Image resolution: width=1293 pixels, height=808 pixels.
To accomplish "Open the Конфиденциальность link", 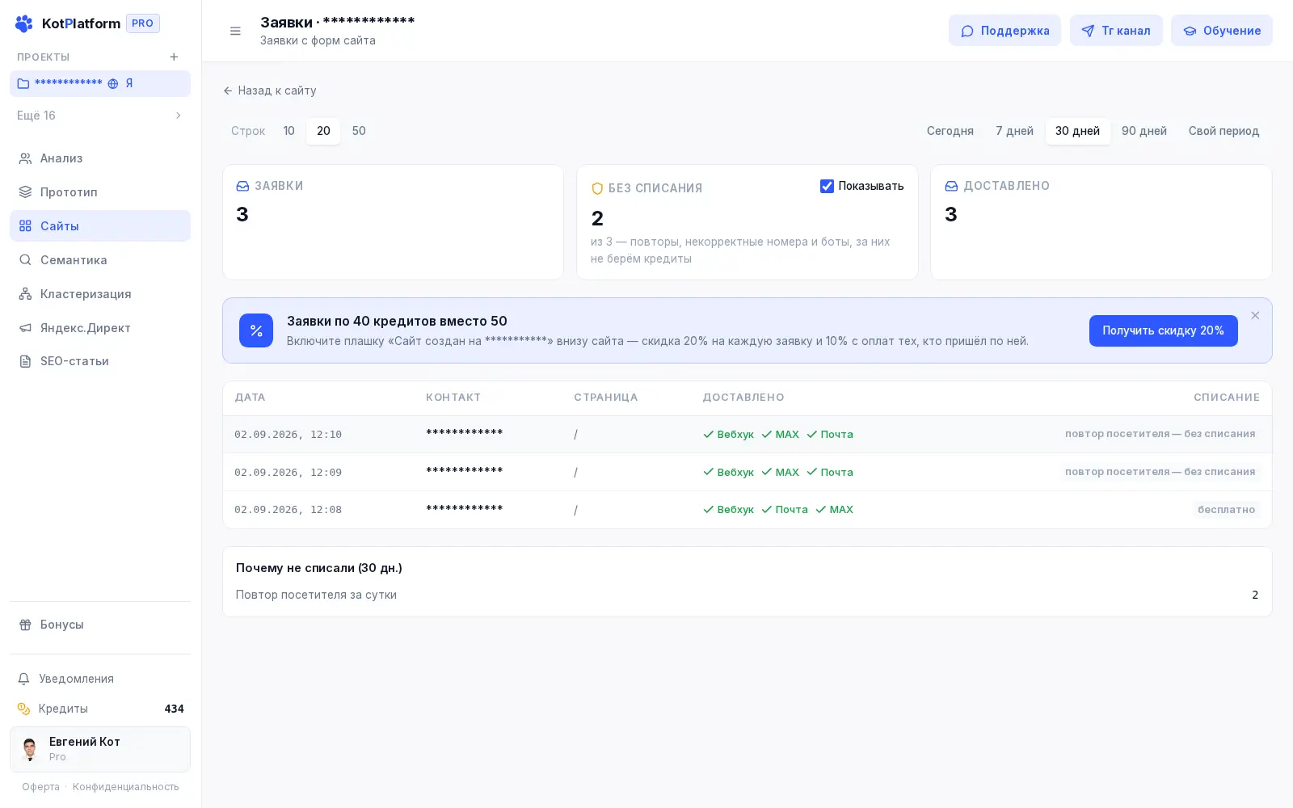I will click(126, 787).
